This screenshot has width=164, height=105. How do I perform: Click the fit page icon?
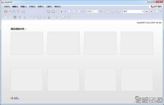pyautogui.click(x=74, y=11)
